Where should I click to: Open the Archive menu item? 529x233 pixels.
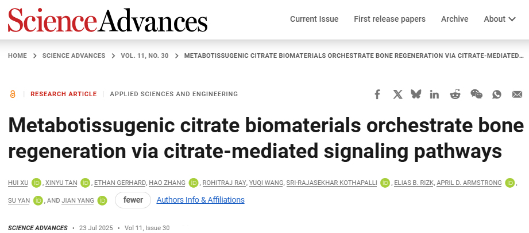coord(454,19)
